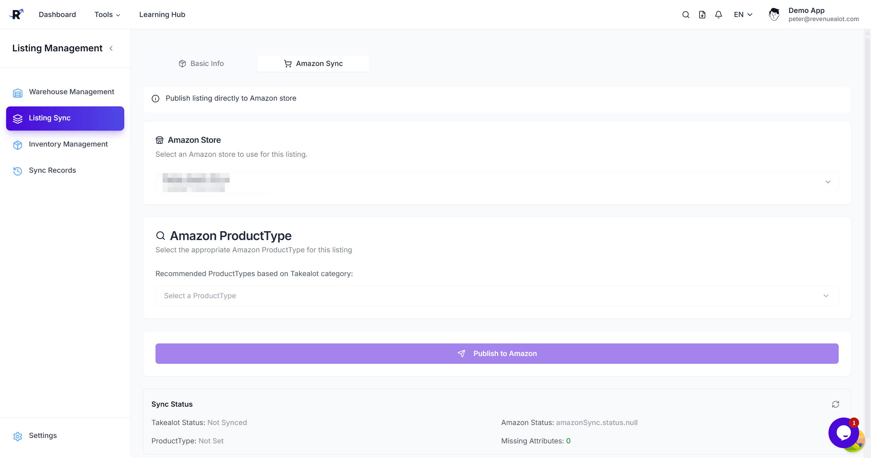
Task: Open the download file icon
Action: coord(702,15)
